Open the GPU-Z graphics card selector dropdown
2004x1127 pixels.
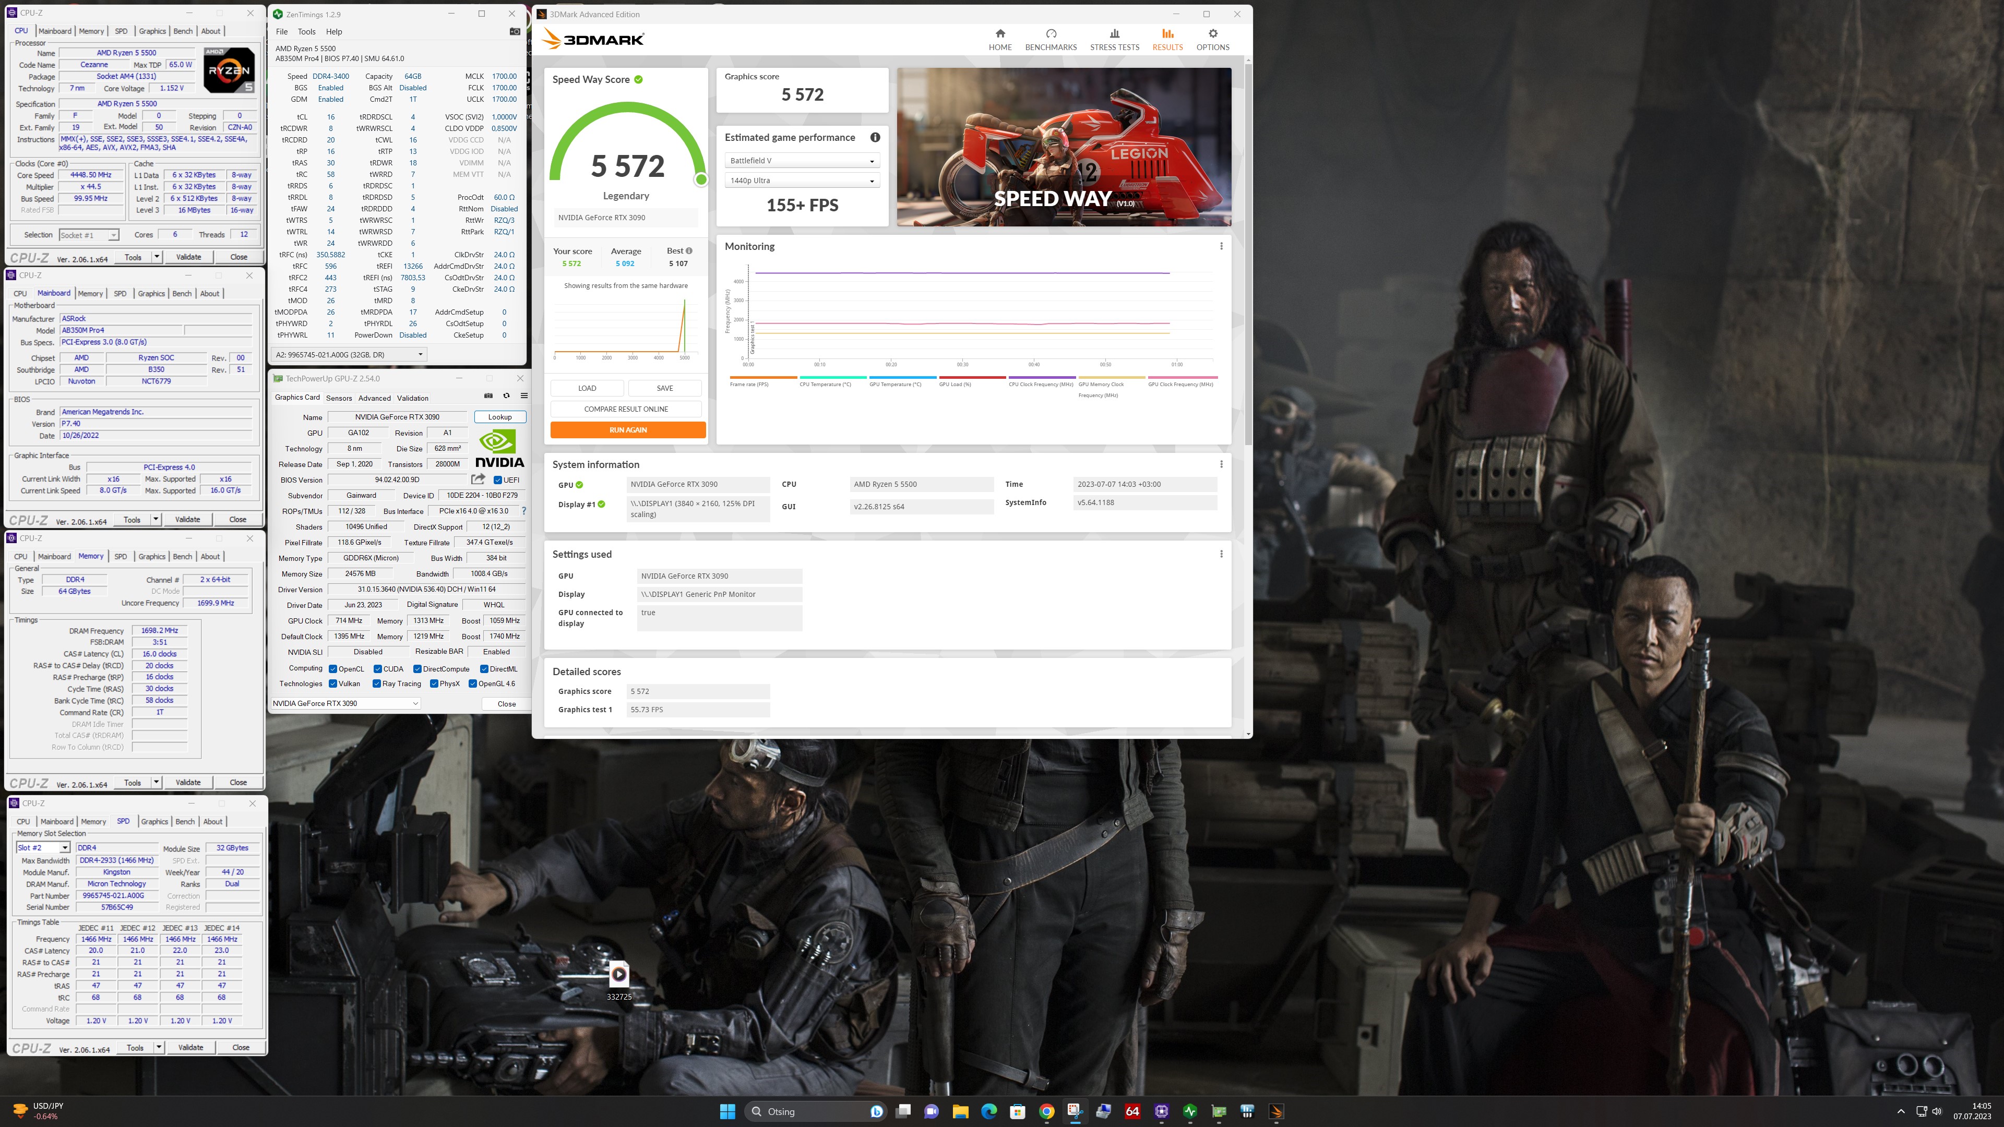click(345, 703)
